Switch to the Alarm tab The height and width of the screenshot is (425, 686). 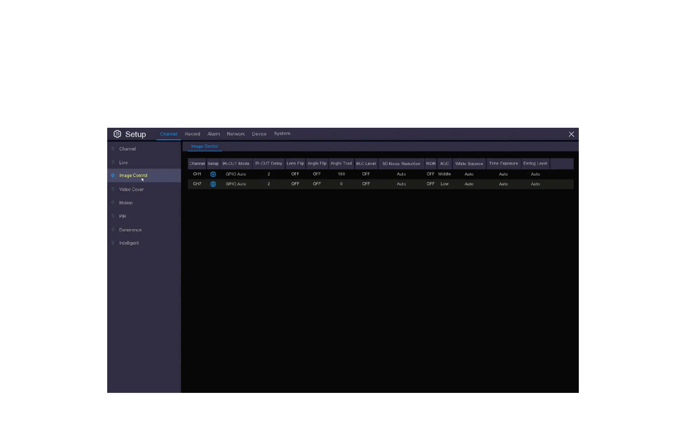pos(213,134)
